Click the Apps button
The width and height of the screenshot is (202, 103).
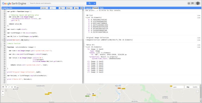pyautogui.click(x=76, y=8)
